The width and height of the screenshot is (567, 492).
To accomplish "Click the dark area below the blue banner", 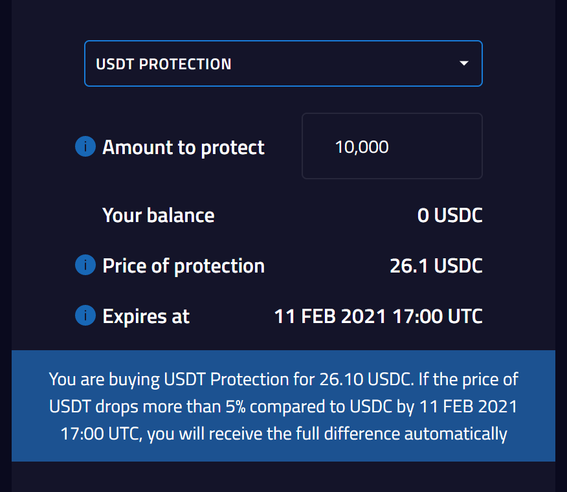I will pyautogui.click(x=283, y=477).
